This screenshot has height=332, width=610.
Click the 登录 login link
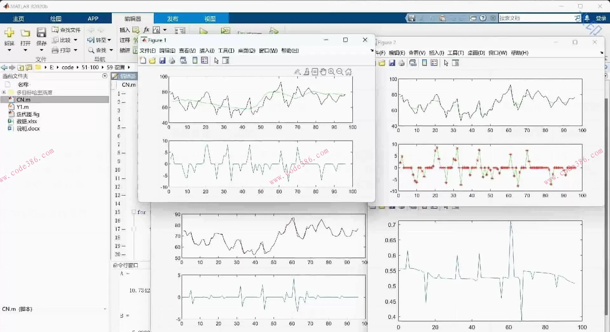tap(600, 18)
